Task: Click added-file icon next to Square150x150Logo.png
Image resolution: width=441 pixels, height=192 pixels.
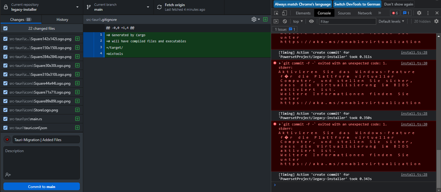Action: (x=77, y=48)
